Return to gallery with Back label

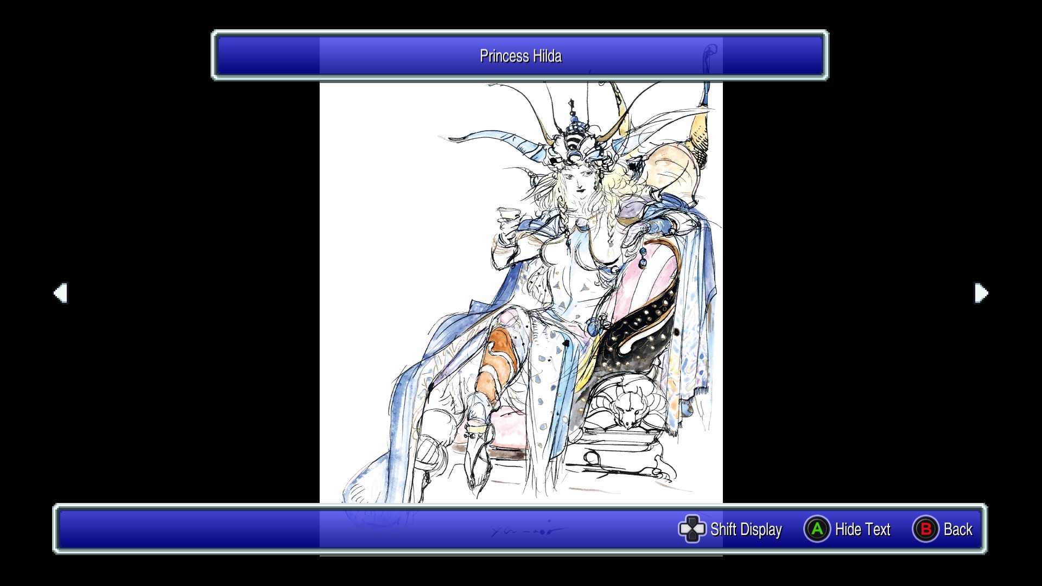(957, 530)
